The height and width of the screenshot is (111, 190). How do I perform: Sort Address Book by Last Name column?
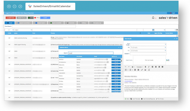pos(62,56)
